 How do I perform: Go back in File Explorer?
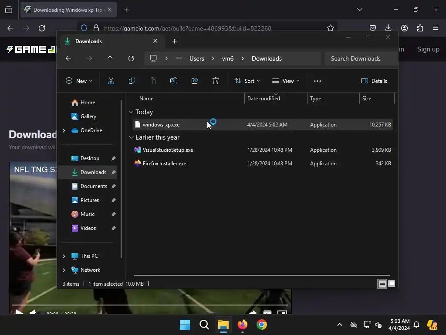tap(68, 58)
